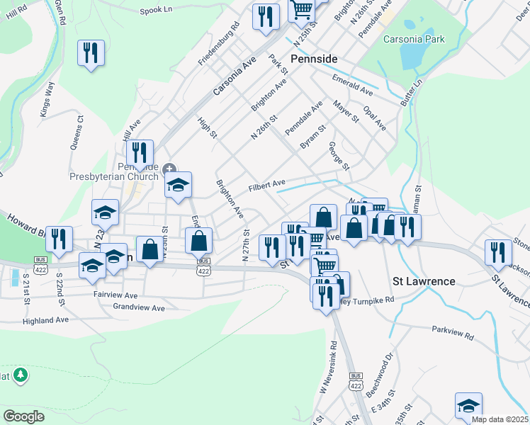Click the shopping bag marker beside N 25th St

[x=150, y=249]
